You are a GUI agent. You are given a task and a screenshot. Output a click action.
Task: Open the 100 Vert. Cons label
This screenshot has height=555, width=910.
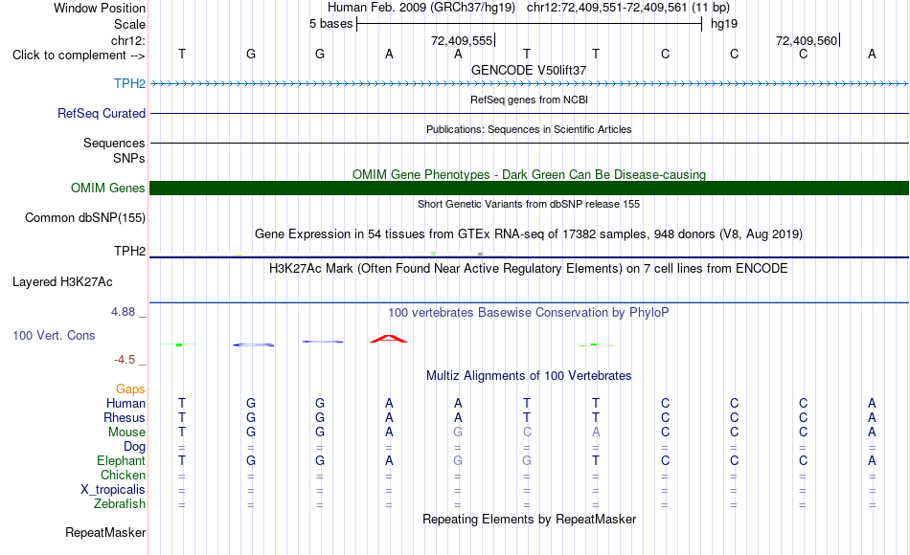(x=54, y=335)
